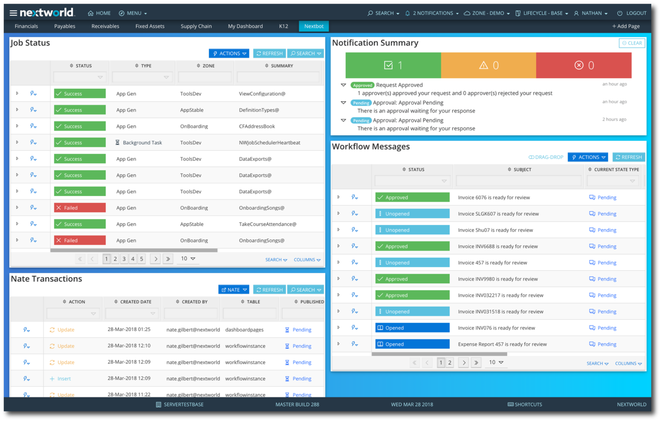Click the bell notifications icon
661x421 pixels.
coord(407,13)
